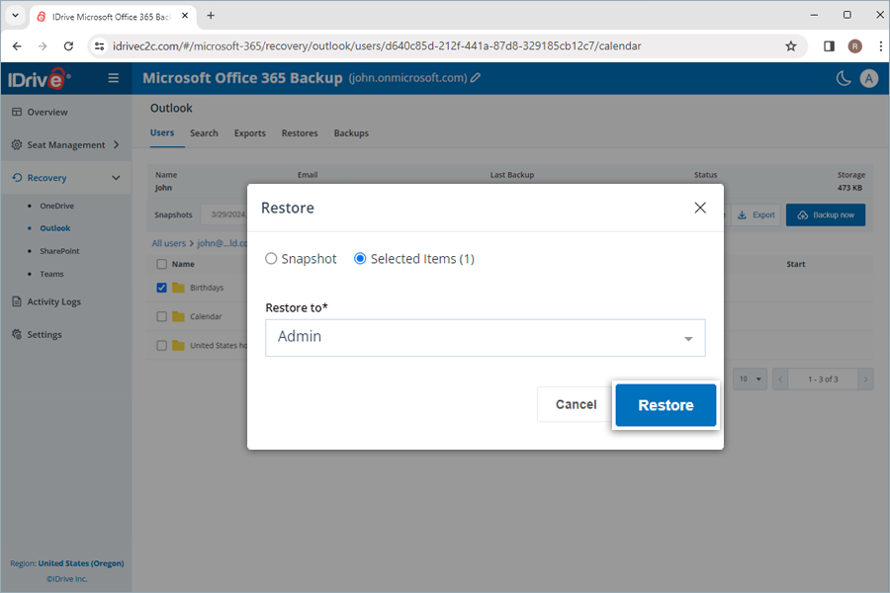Select the Snapshot radio option
Viewport: 890px width, 593px height.
coord(272,259)
